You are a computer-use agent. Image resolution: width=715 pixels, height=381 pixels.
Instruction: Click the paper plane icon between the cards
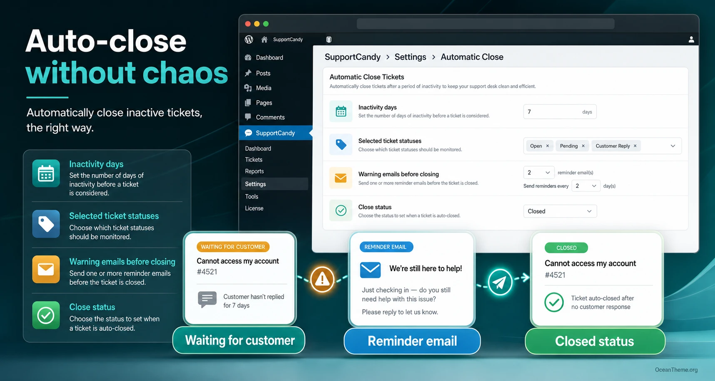click(500, 282)
